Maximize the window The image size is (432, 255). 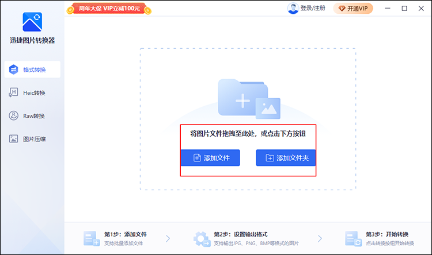point(404,9)
